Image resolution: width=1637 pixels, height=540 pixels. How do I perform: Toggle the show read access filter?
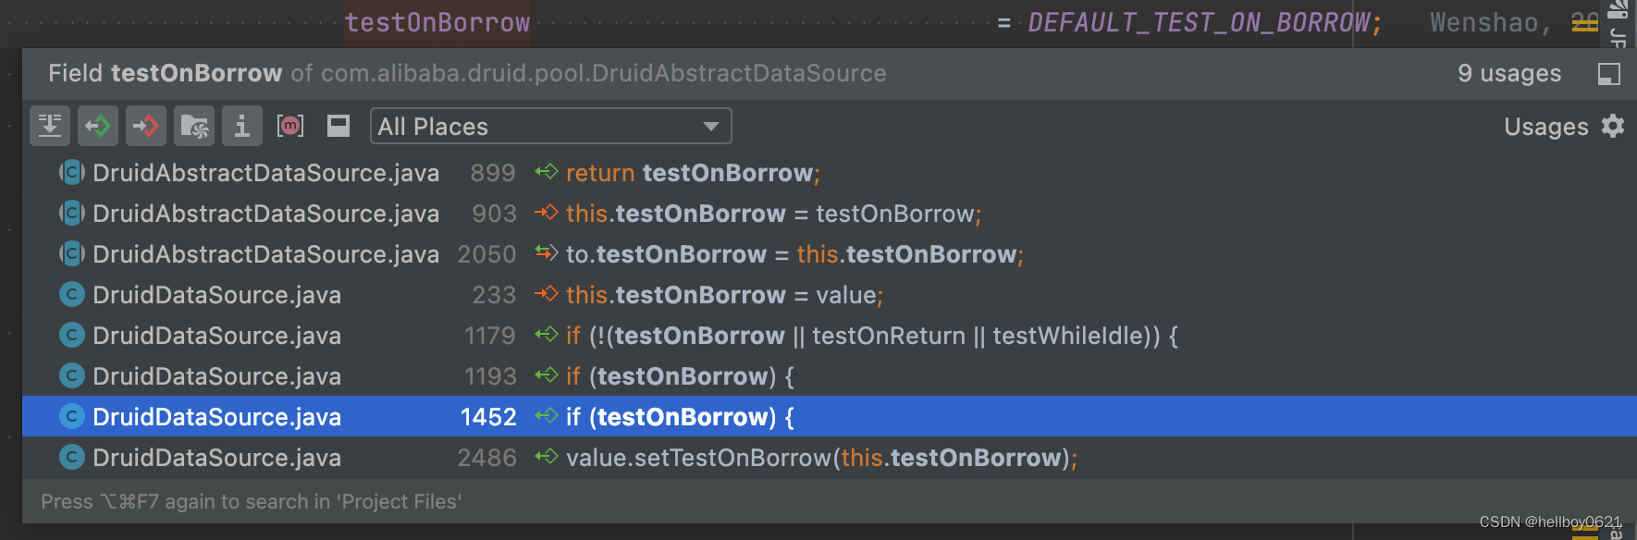point(98,126)
